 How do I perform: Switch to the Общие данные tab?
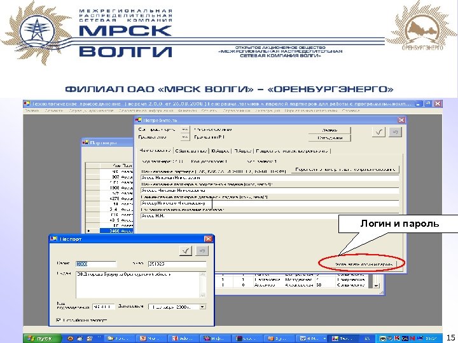(191, 151)
